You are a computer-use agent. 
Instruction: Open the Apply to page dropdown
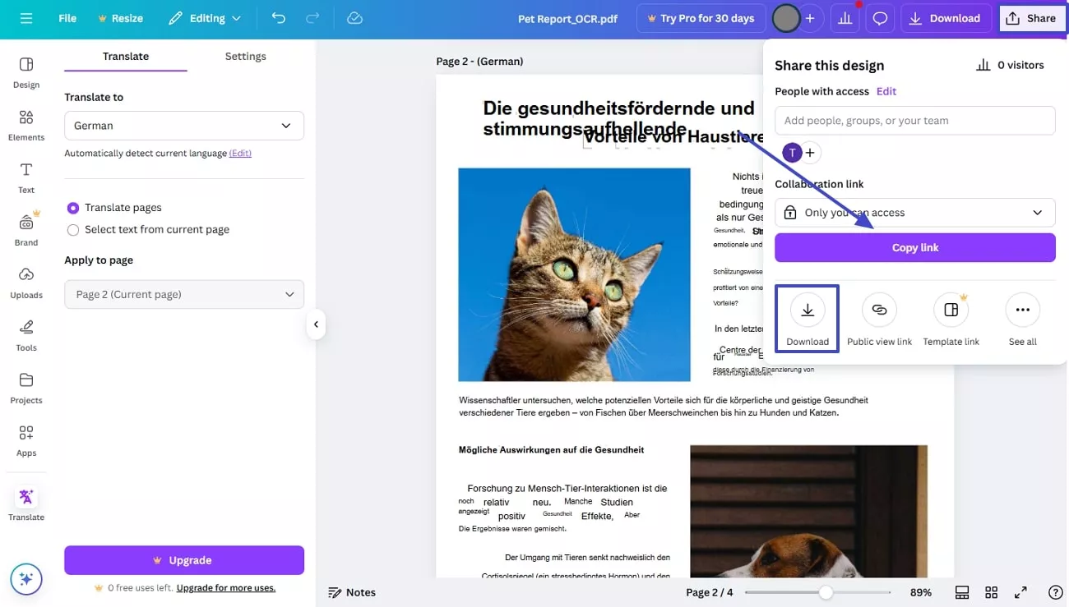(183, 294)
